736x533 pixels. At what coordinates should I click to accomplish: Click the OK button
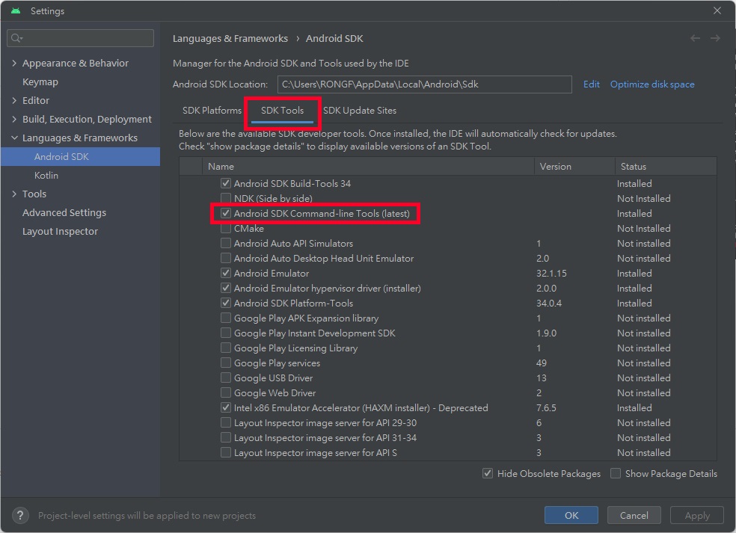pos(571,515)
